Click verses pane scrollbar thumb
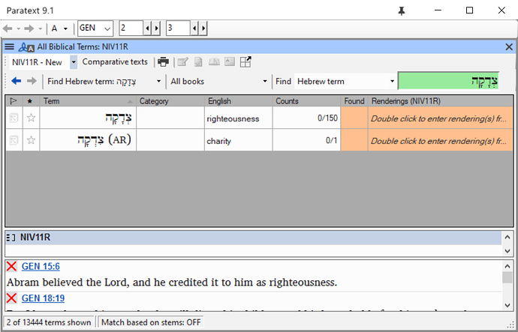This screenshot has width=518, height=332. coord(507,277)
